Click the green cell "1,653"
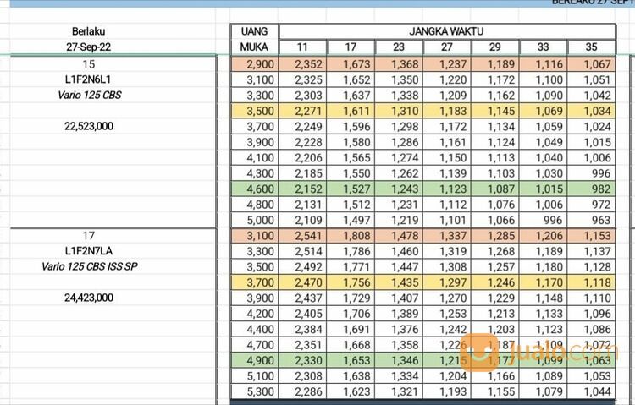This screenshot has width=635, height=405. 351,360
